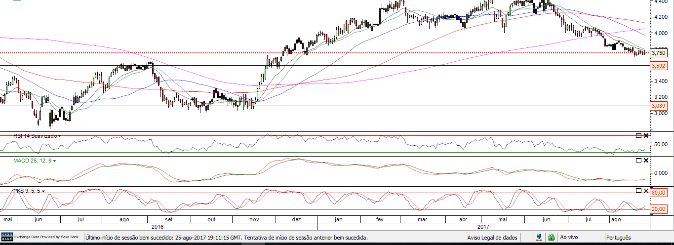Click the 0,000 label on MACD panel
674x245 pixels.
[x=660, y=173]
